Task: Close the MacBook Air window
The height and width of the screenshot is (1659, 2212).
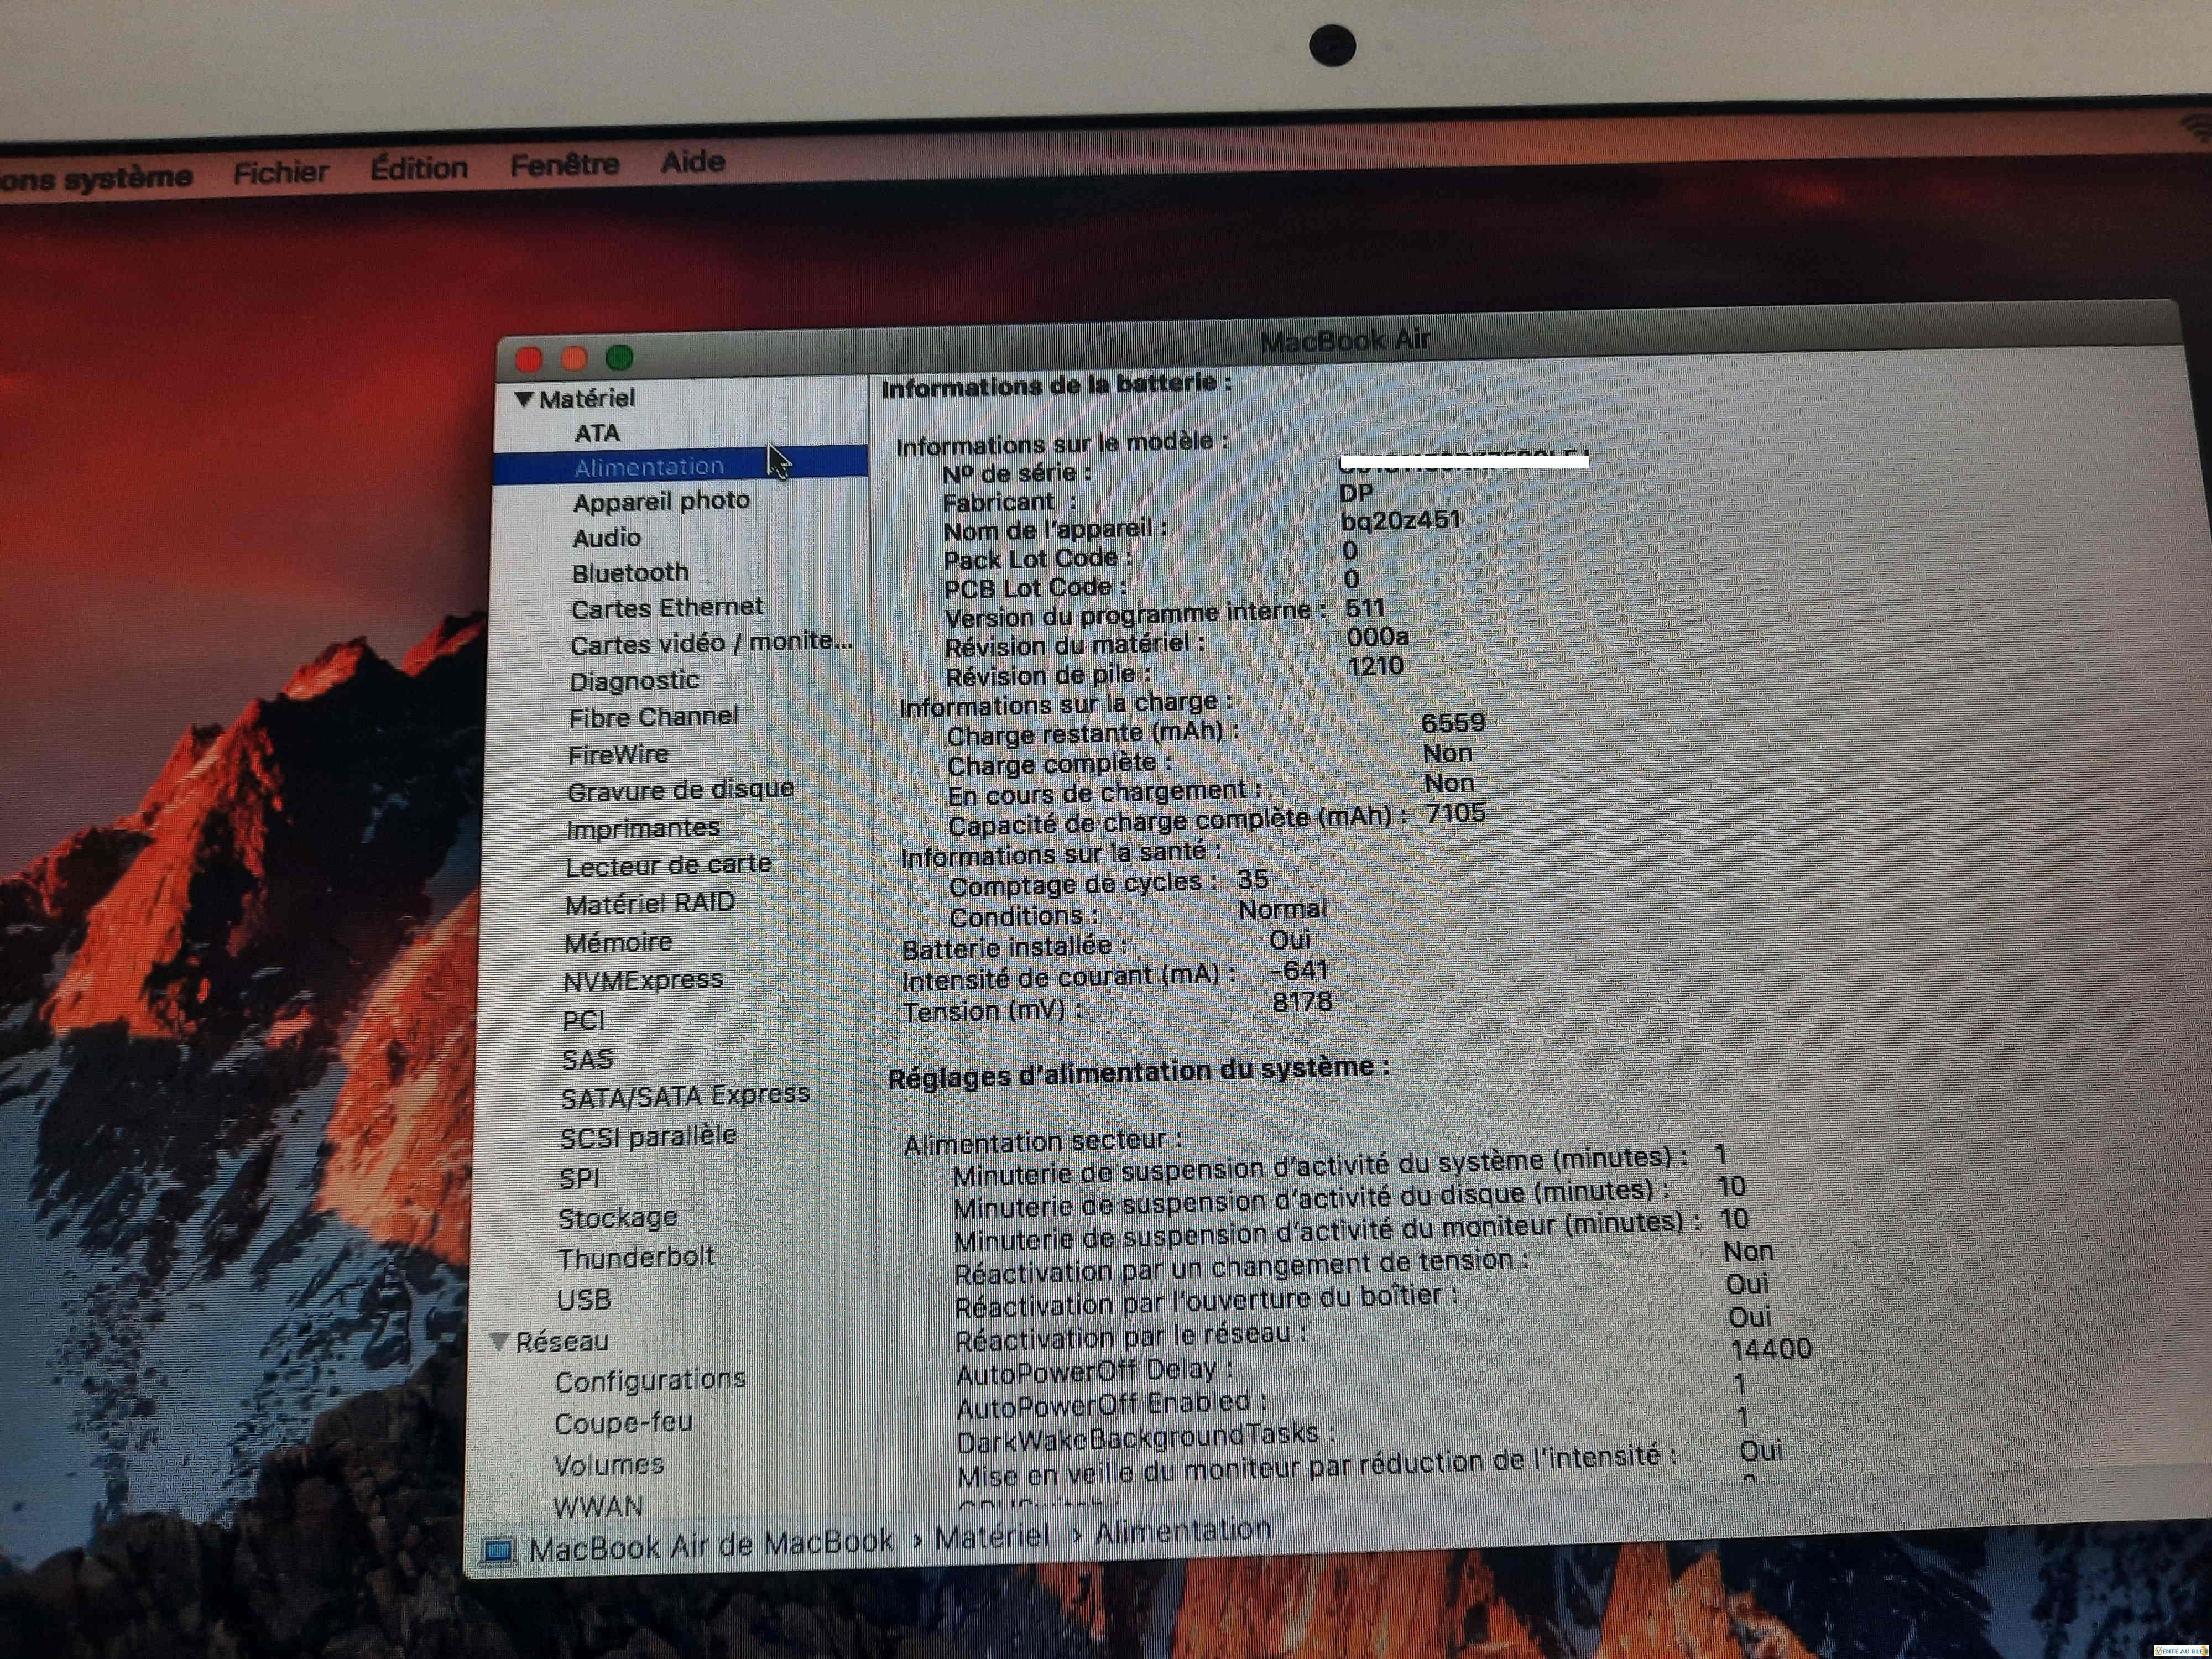Action: 529,359
